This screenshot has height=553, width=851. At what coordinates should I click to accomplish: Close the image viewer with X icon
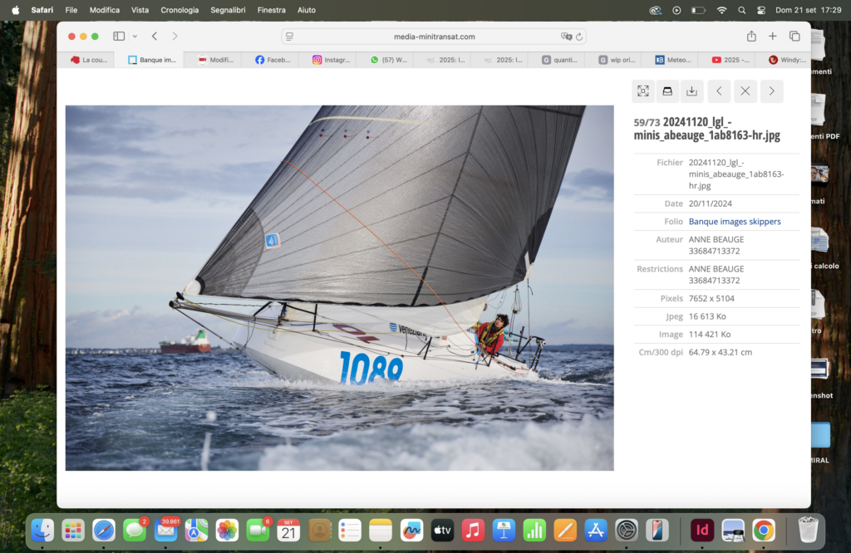[745, 91]
